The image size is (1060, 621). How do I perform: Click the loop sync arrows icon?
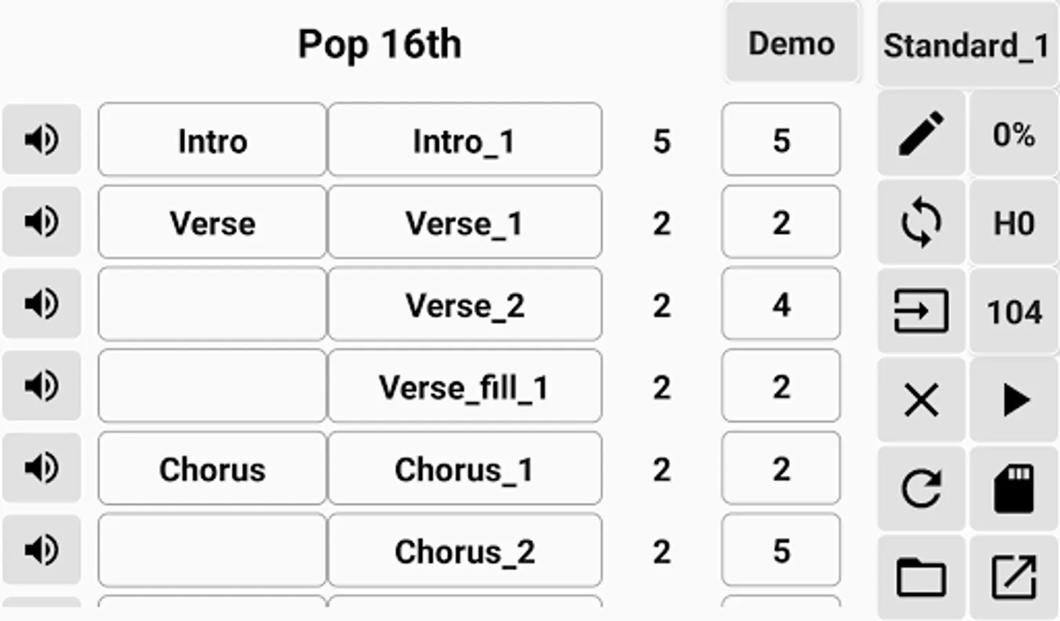coord(921,222)
